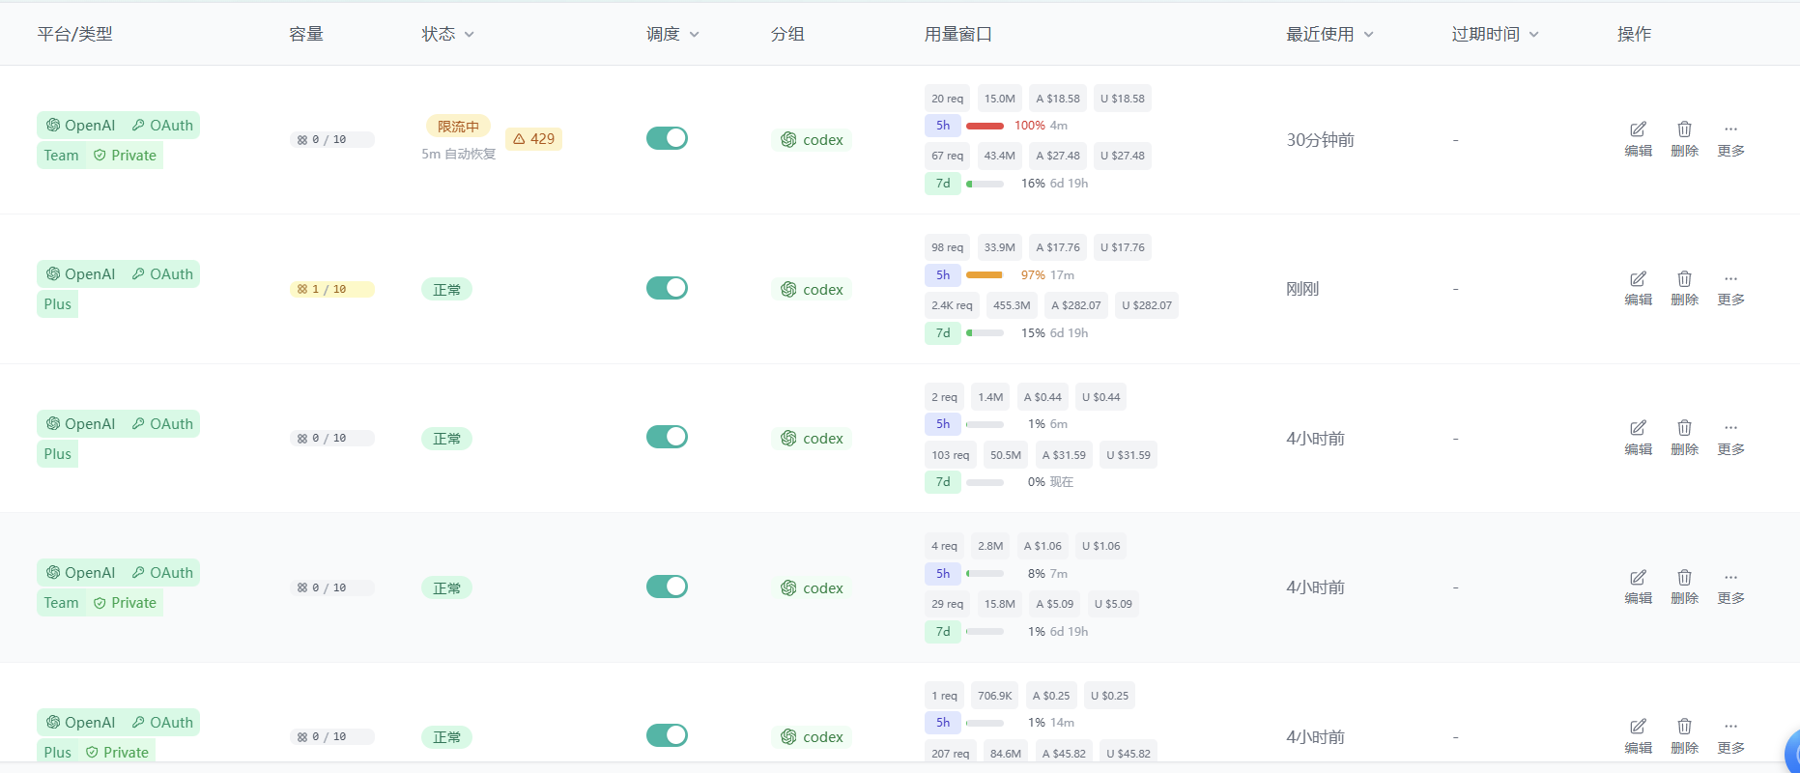Edit the account with A $1.06 usage
The height and width of the screenshot is (773, 1800).
point(1638,587)
